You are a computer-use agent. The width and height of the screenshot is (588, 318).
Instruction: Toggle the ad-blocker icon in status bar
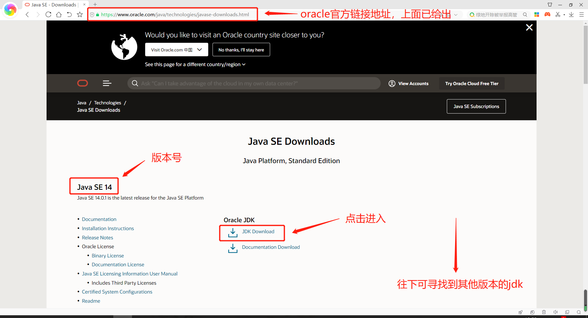click(x=532, y=312)
